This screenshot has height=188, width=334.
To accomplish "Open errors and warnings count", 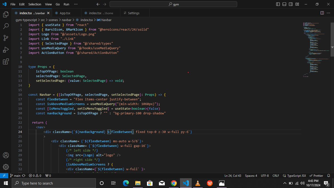I will (35, 176).
